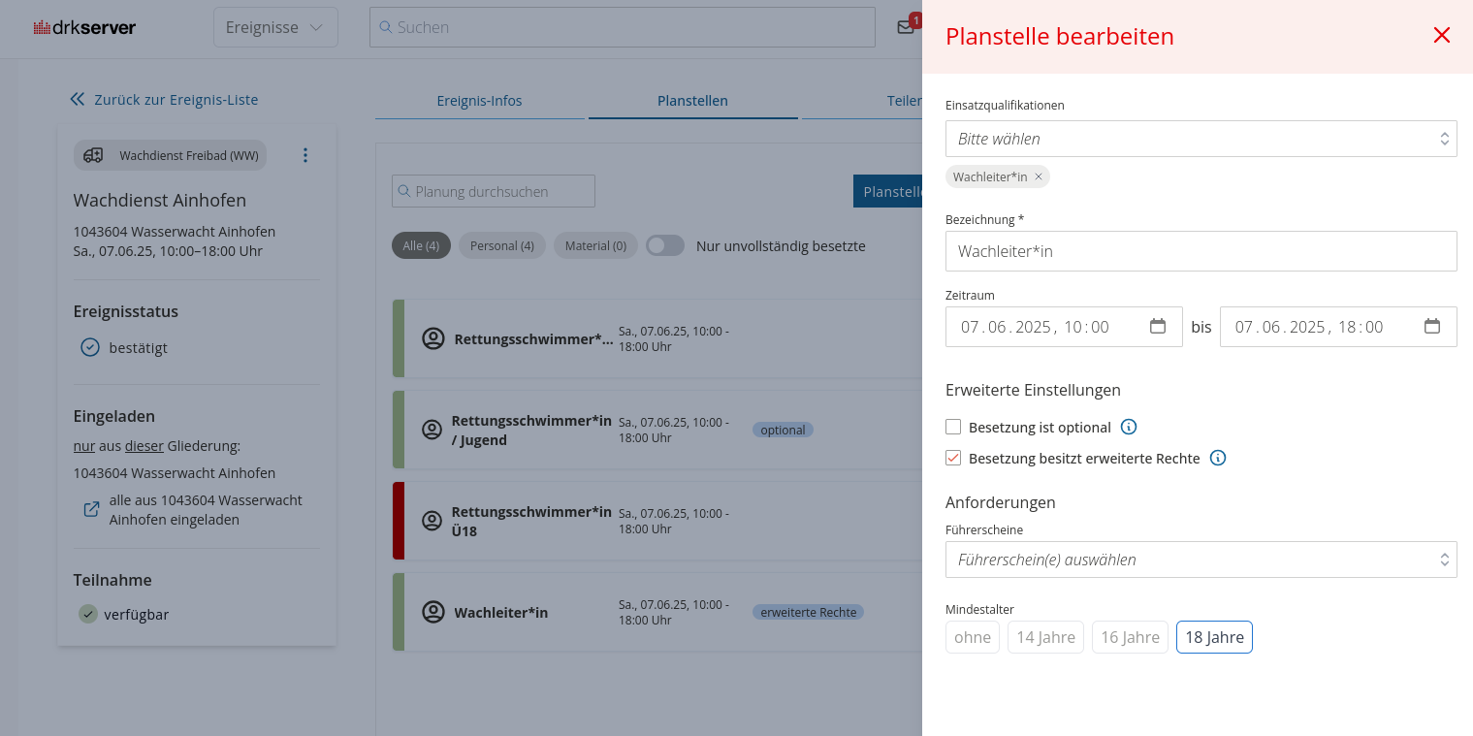The height and width of the screenshot is (736, 1473).
Task: Switch on the Nur unvollständig besetzte toggle
Action: click(x=665, y=245)
